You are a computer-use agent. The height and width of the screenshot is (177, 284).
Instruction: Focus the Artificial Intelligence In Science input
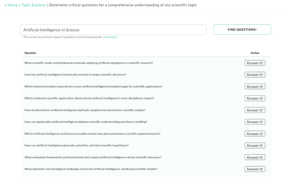[113, 30]
